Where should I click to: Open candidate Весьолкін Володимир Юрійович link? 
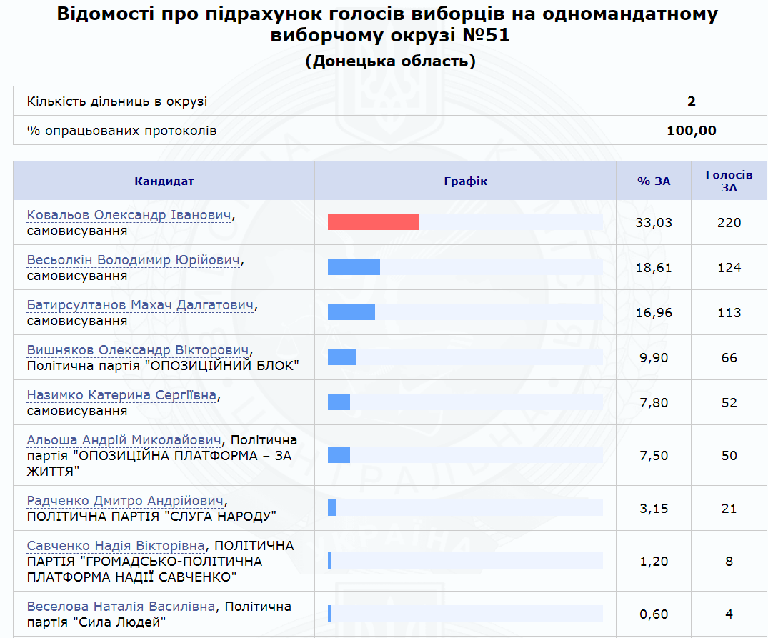(134, 260)
